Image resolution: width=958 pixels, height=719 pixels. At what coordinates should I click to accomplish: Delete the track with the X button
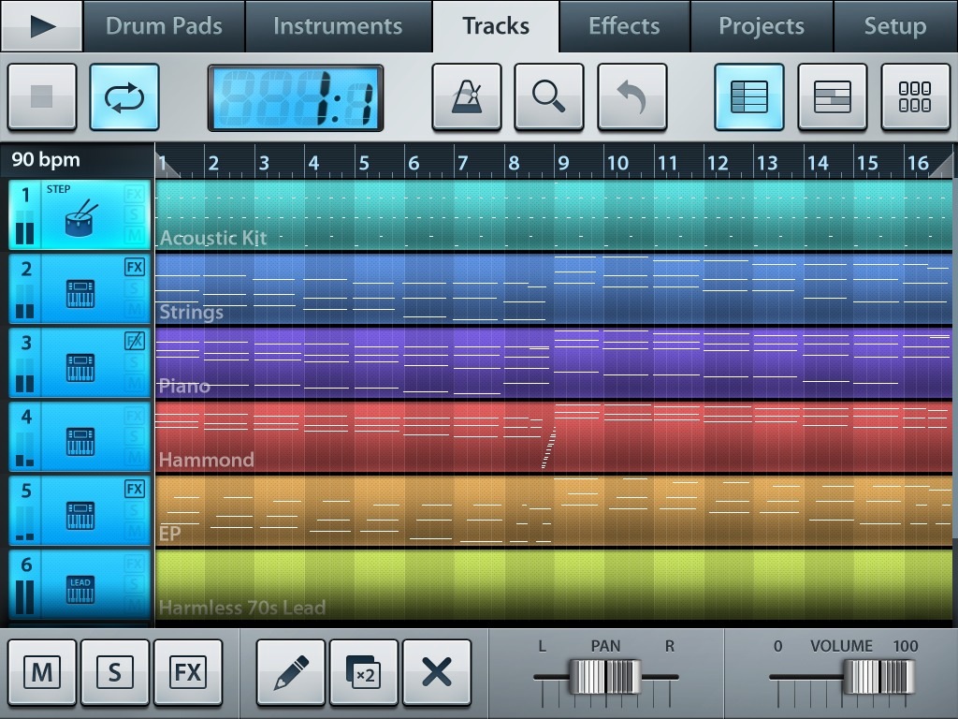coord(437,672)
